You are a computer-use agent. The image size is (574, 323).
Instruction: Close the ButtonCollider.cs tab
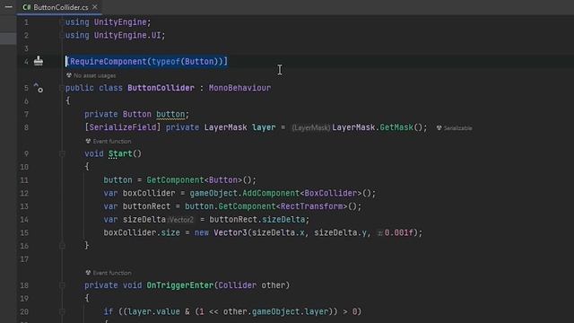[x=95, y=7]
